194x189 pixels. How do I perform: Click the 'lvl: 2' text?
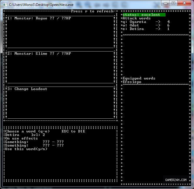click(38, 135)
